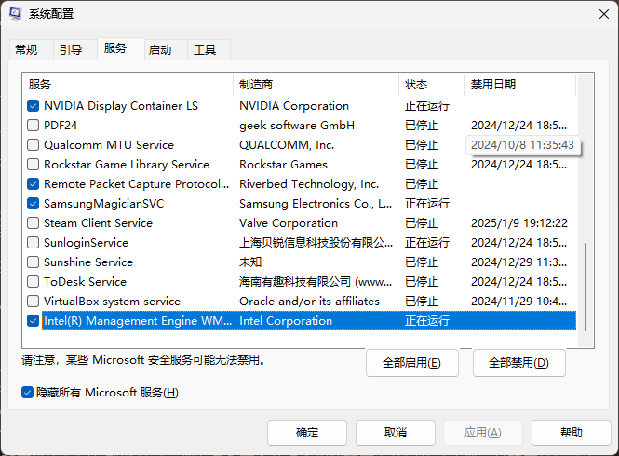Screen dimensions: 619x456
Task: Click the System Configuration title bar icon
Action: pyautogui.click(x=16, y=14)
